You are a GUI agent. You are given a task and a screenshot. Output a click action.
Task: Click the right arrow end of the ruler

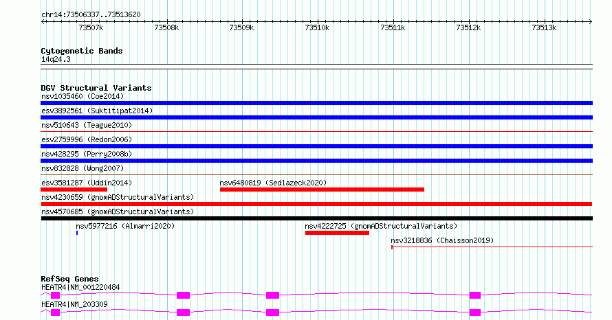pyautogui.click(x=591, y=22)
